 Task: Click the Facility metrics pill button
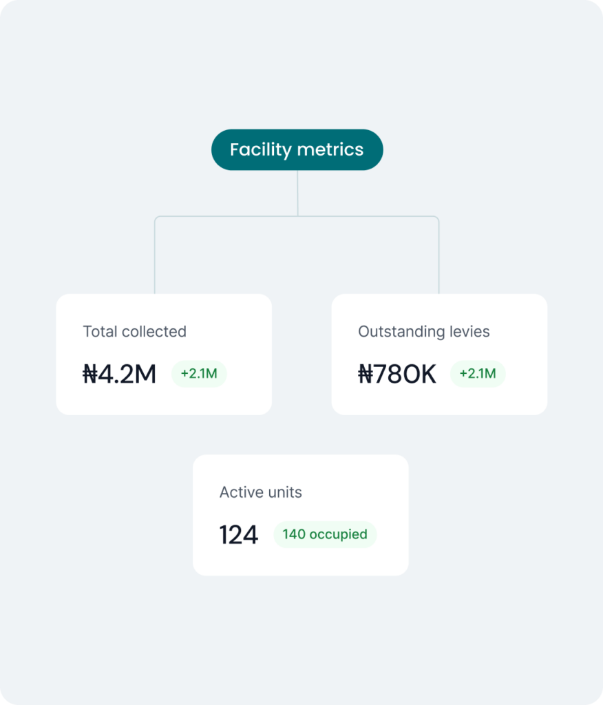click(297, 149)
